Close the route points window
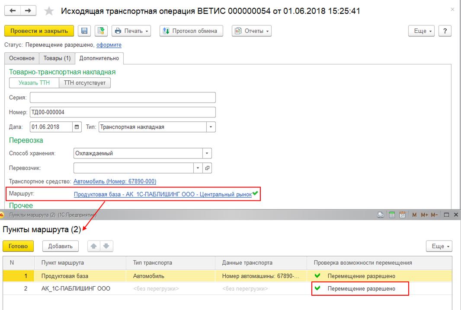The image size is (461, 310). point(456,215)
